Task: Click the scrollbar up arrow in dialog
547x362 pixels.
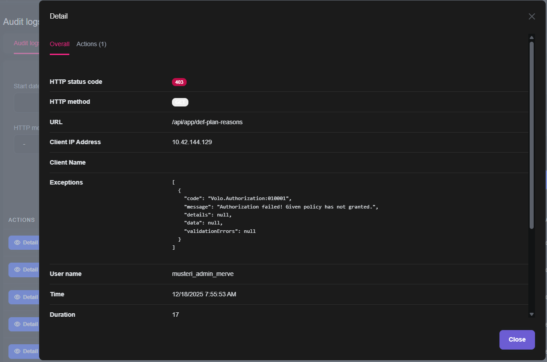Action: coord(531,38)
